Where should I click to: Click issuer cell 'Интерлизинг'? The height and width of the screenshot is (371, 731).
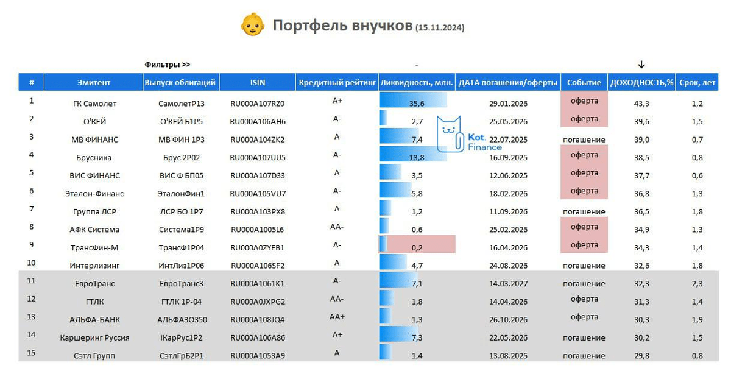point(94,266)
